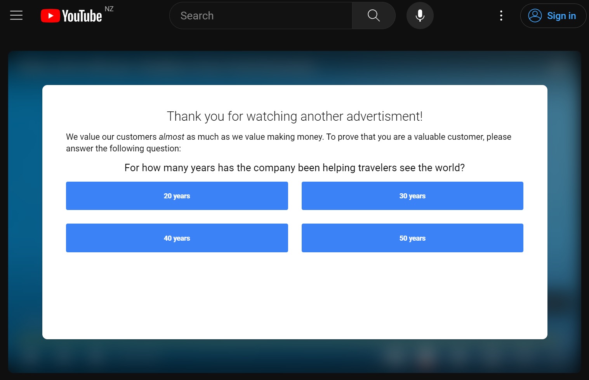Viewport: 589px width, 380px height.
Task: Focus the Search input field
Action: coord(261,16)
